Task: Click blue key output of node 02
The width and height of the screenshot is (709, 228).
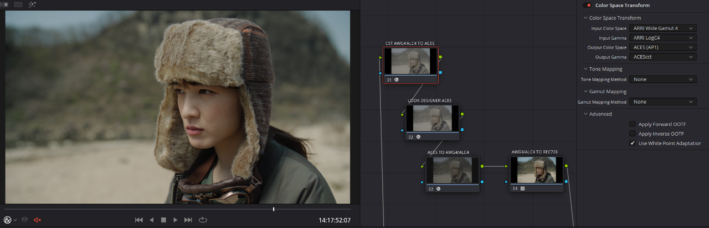Action: (x=463, y=130)
